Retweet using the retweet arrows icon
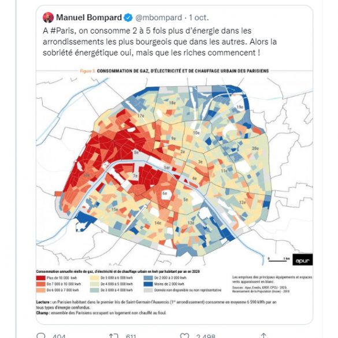This screenshot has width=338, height=338. click(114, 336)
